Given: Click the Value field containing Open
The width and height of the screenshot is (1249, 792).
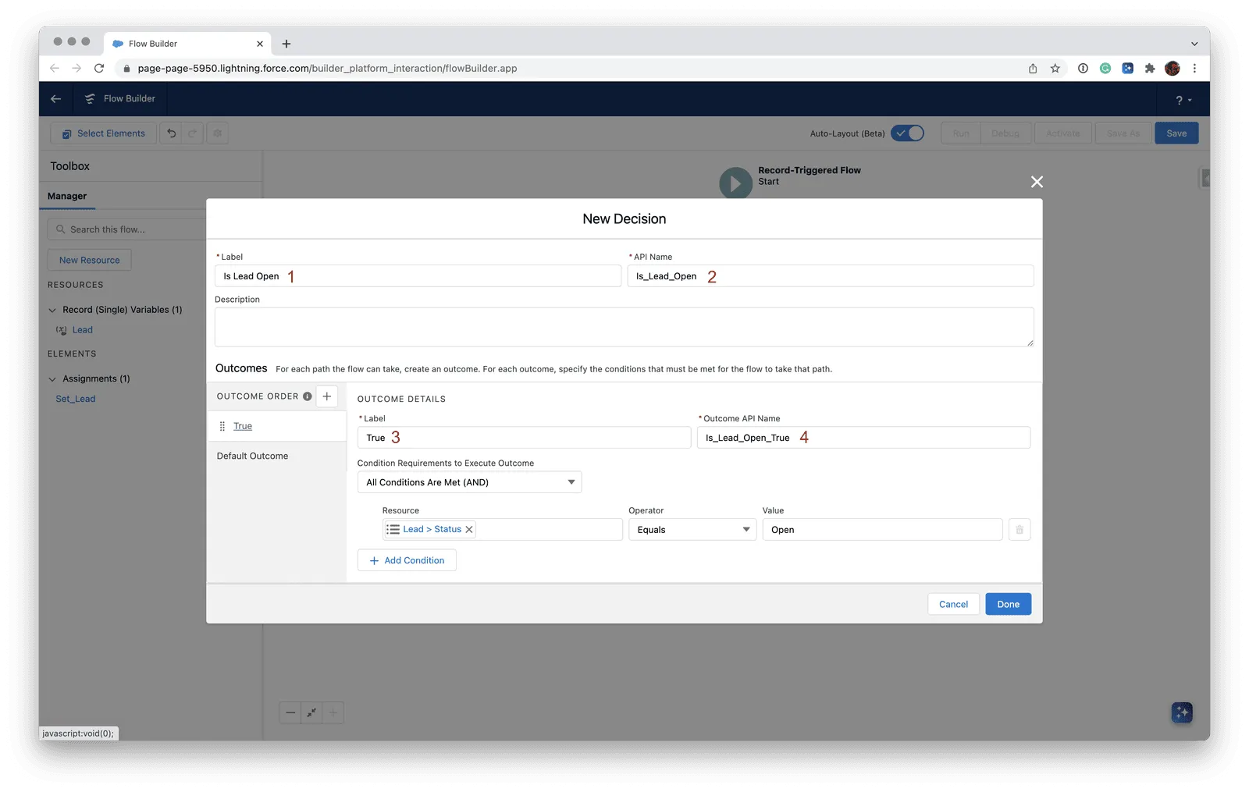Looking at the screenshot, I should [x=882, y=530].
